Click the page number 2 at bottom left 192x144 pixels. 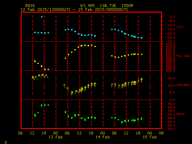6,142
